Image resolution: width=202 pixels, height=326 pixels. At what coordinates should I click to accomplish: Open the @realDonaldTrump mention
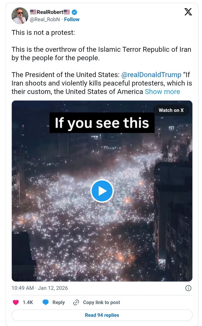point(151,75)
